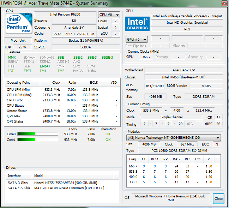
Task: Click the SSSE-3 feature label
Action: [107, 58]
